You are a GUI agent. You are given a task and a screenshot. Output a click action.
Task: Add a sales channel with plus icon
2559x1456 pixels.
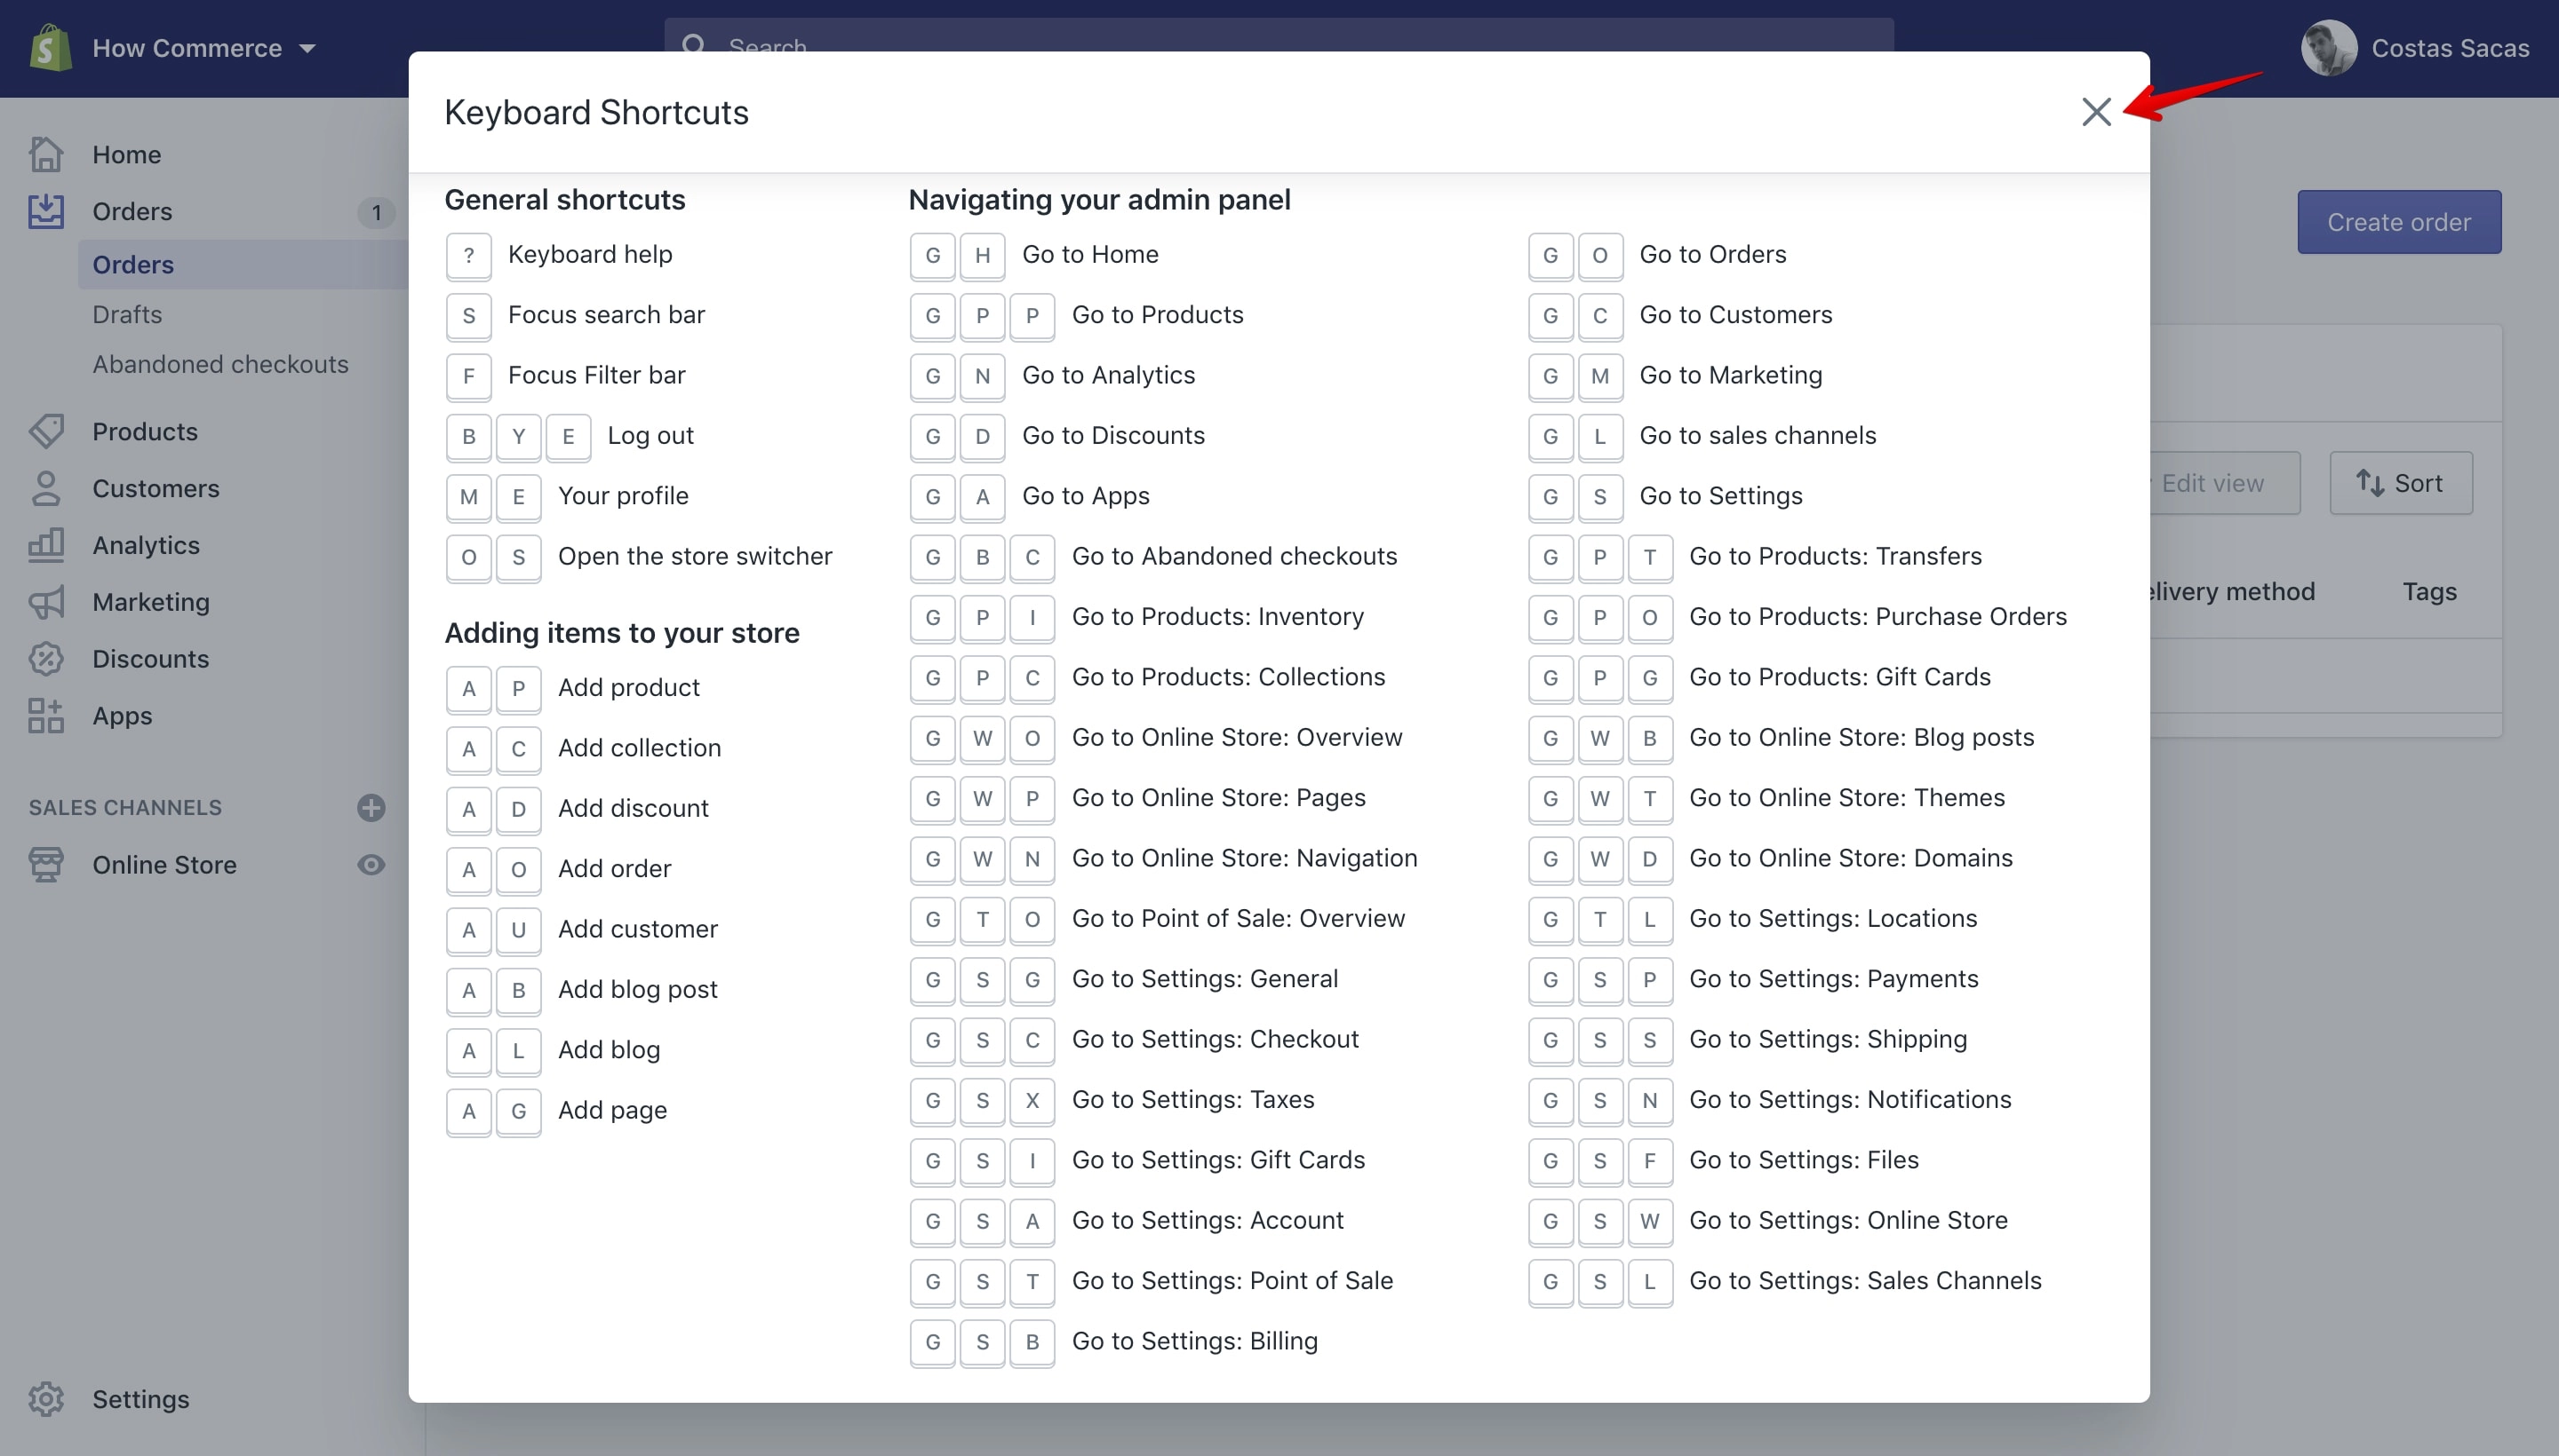point(371,808)
